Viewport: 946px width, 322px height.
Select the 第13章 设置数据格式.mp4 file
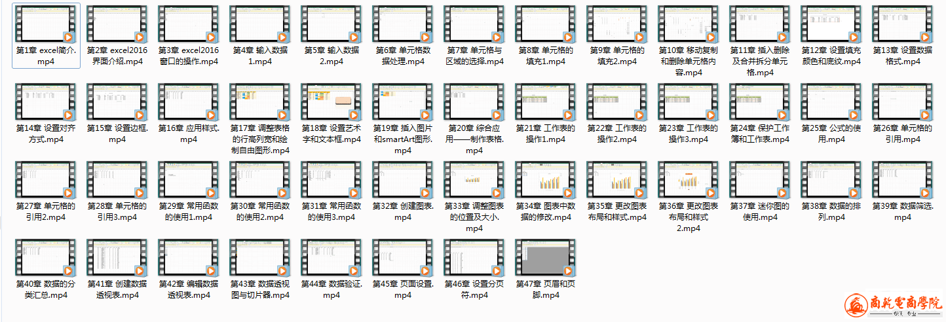903,25
